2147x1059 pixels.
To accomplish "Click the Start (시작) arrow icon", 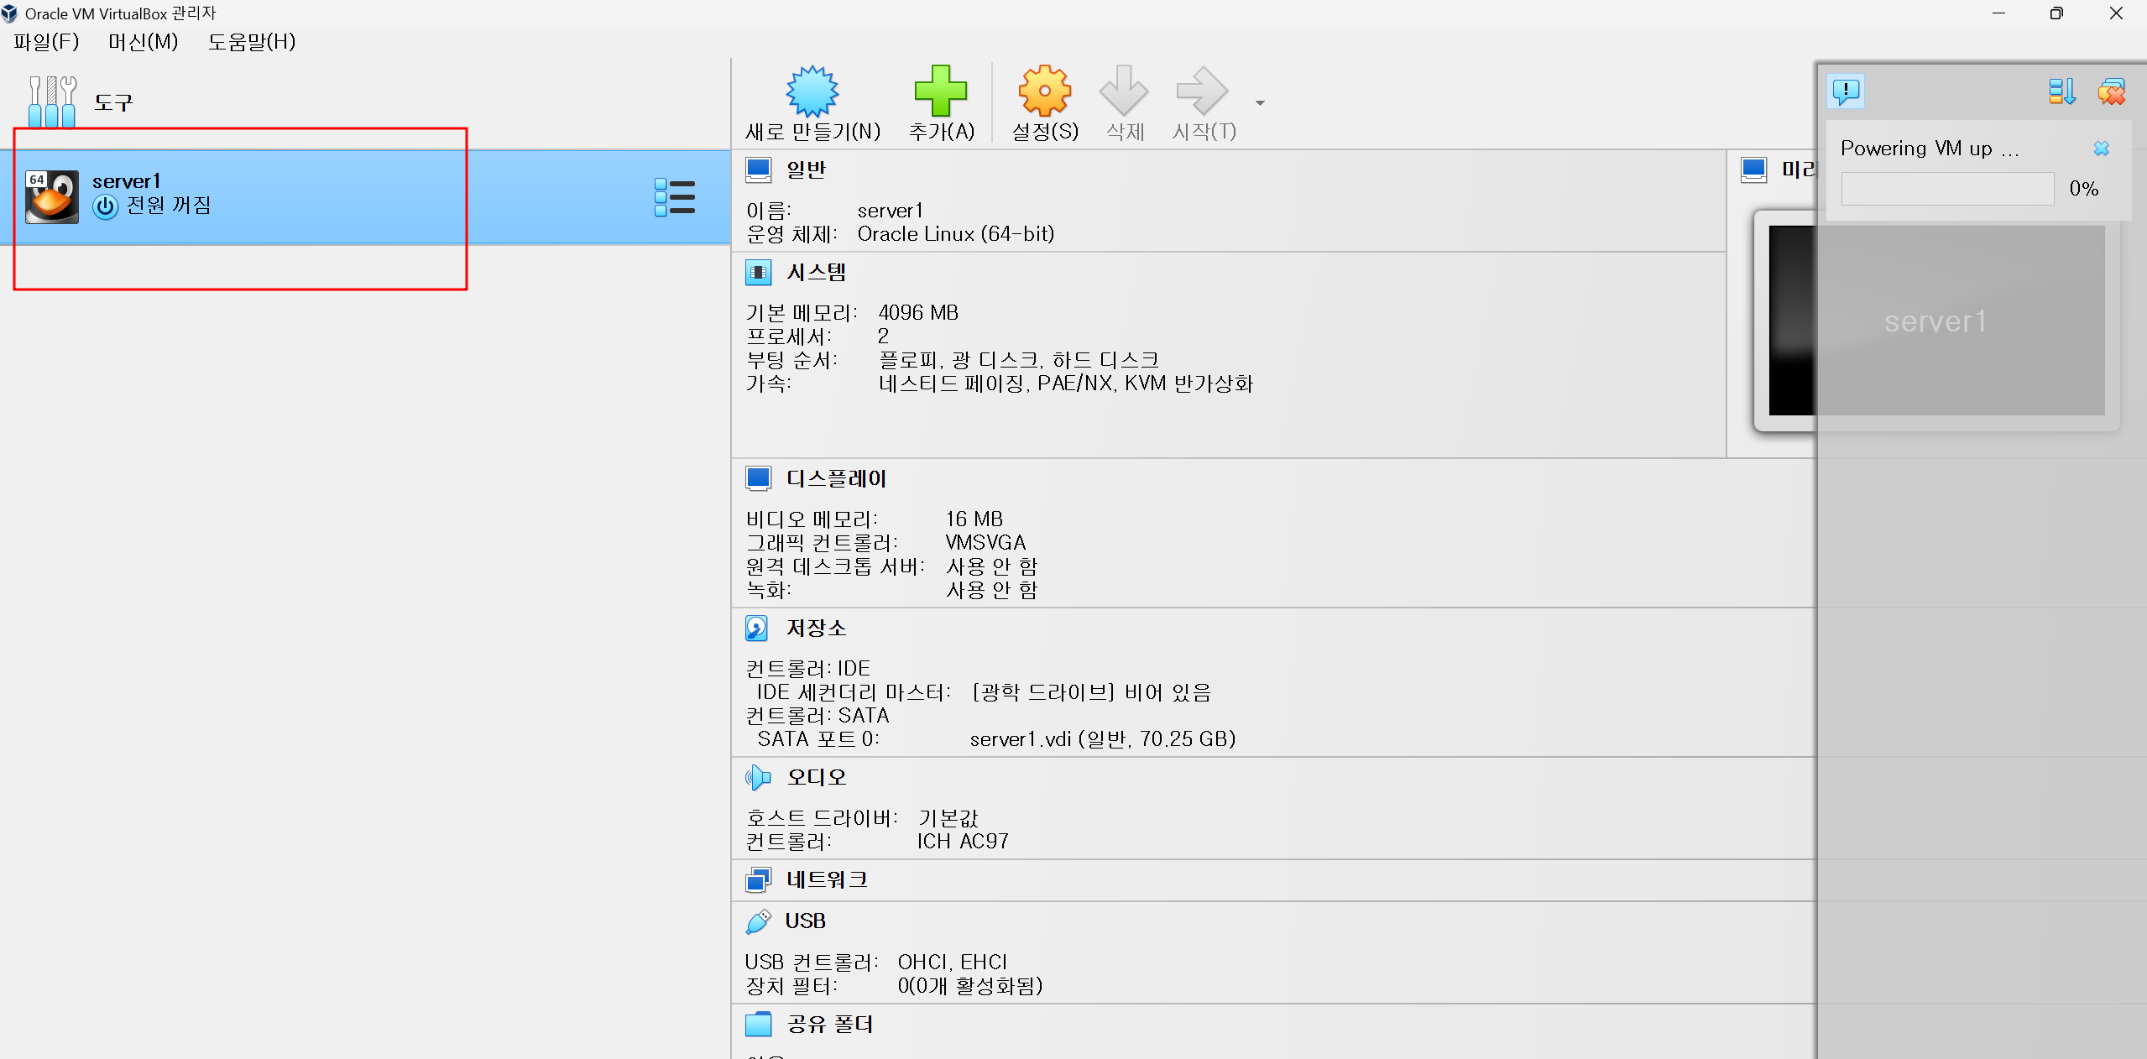I will pos(1202,91).
